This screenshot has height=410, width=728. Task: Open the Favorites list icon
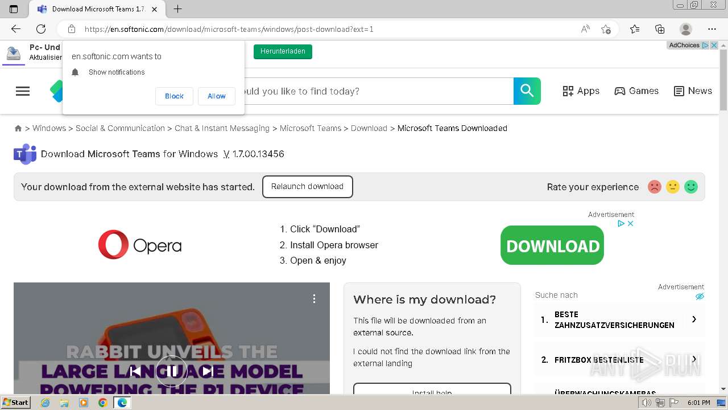(x=635, y=29)
